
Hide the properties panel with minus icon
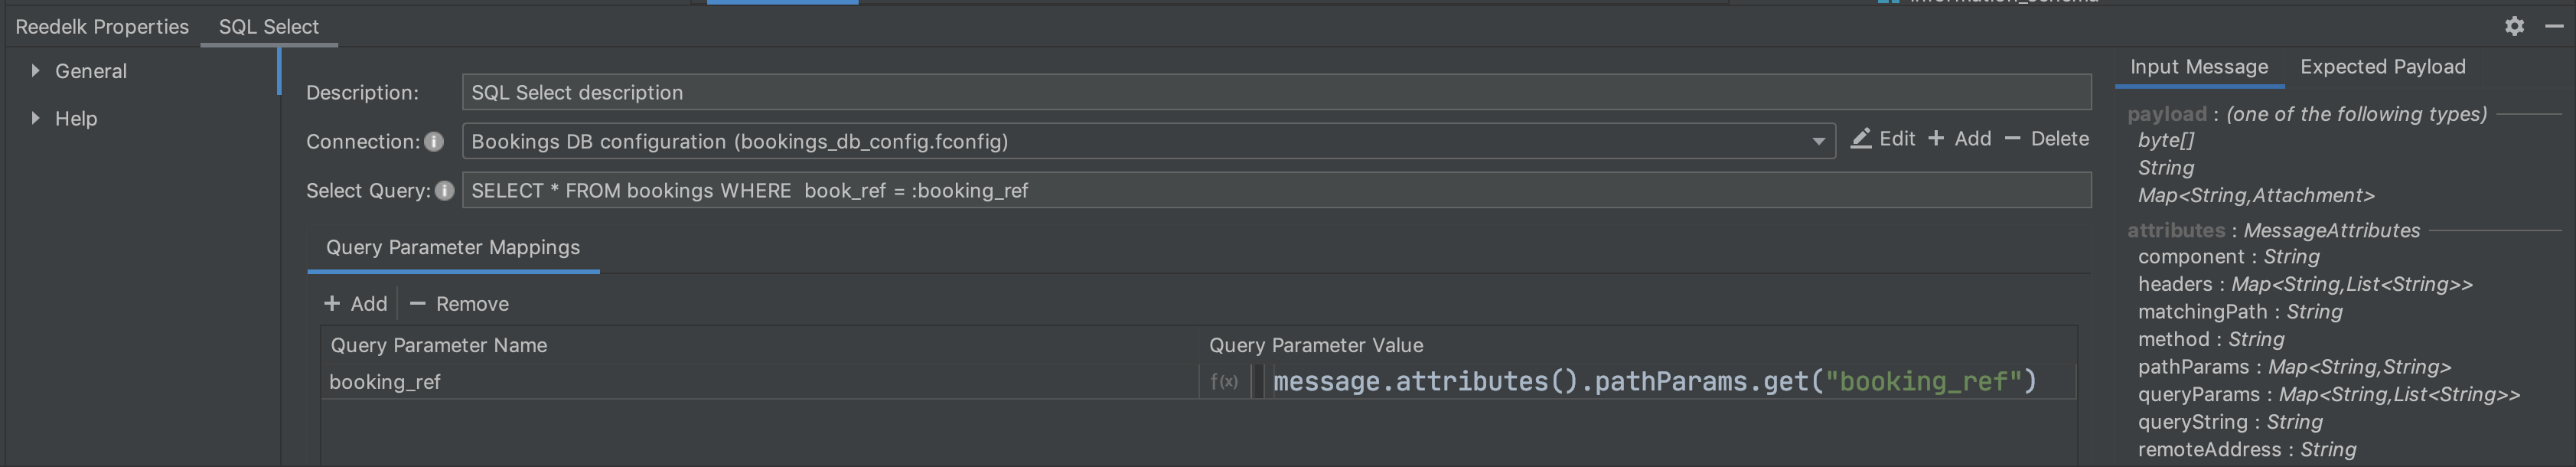pyautogui.click(x=2553, y=27)
